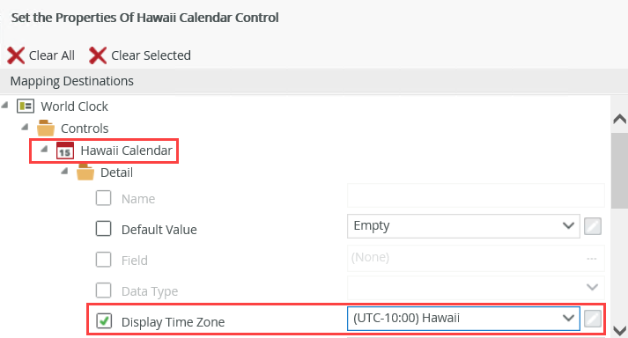
Task: Open the Field ellipsis picker
Action: (592, 258)
